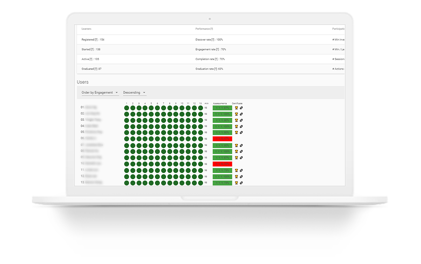Click user 06's red Y, Y, N assessment bar
The width and height of the screenshot is (421, 264).
[x=222, y=139]
